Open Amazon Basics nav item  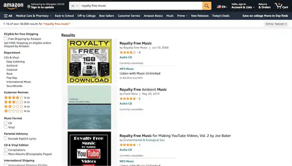(153, 16)
